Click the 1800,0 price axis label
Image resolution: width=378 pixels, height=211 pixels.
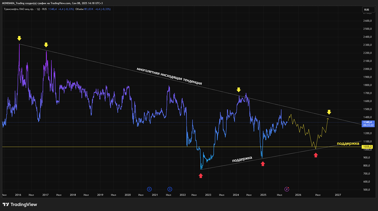click(367, 85)
